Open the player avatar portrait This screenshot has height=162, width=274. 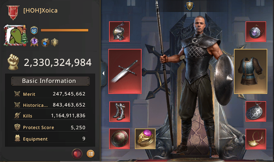pos(15,35)
